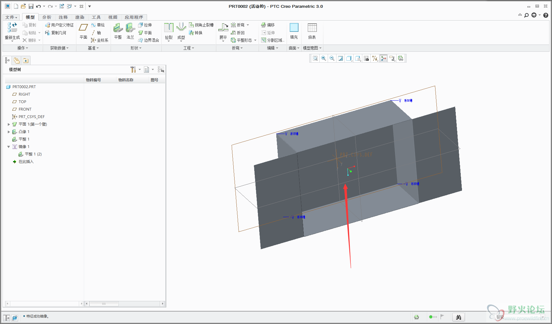Open the Family Table (族表) tool

tap(312, 31)
